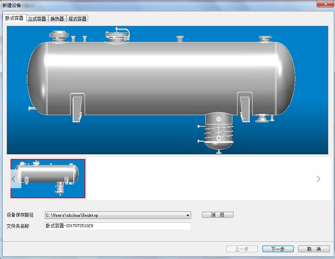This screenshot has height=259, width=335.
Task: Switch to the 立式容器 tab
Action: [37, 19]
